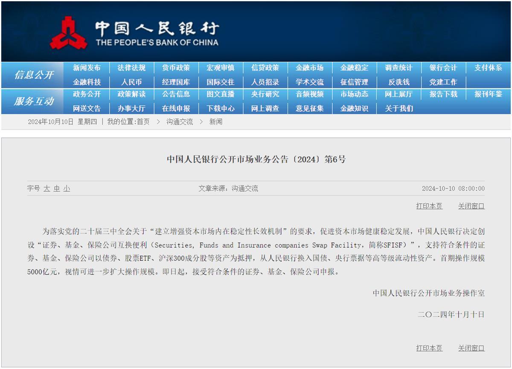
Task: Select the 小 font size option
Action: click(x=66, y=188)
